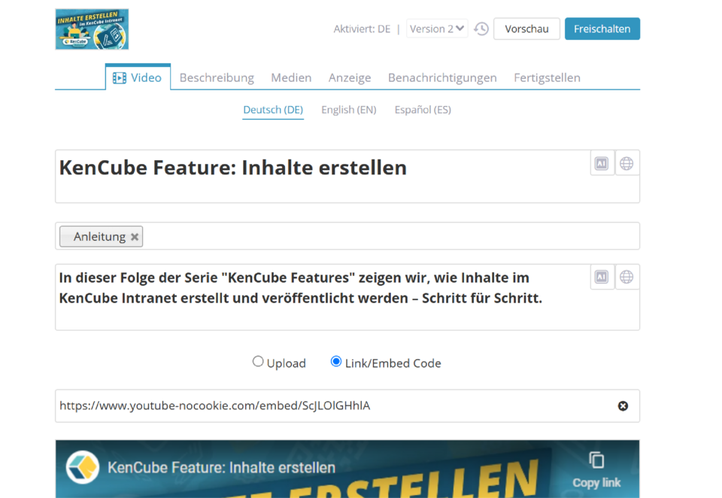The width and height of the screenshot is (722, 498).
Task: Click the globe translate icon beside the title
Action: point(626,163)
